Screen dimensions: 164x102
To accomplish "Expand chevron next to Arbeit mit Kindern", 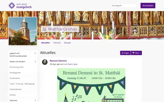I will [35, 61].
